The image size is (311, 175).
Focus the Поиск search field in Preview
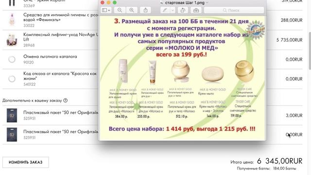coord(234,10)
